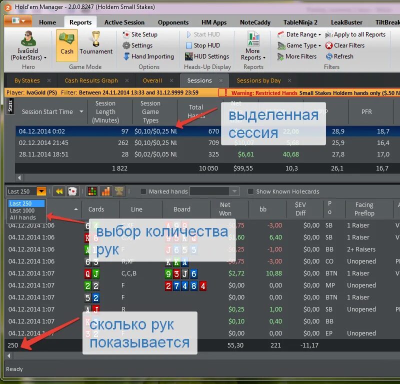Enable Show Known Holecards checkbox
The image size is (400, 384).
[251, 191]
